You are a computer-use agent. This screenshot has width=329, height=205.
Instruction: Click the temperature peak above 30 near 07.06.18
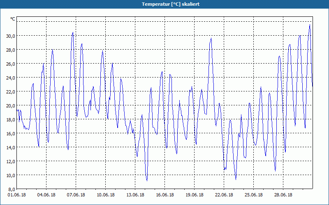click(x=73, y=32)
